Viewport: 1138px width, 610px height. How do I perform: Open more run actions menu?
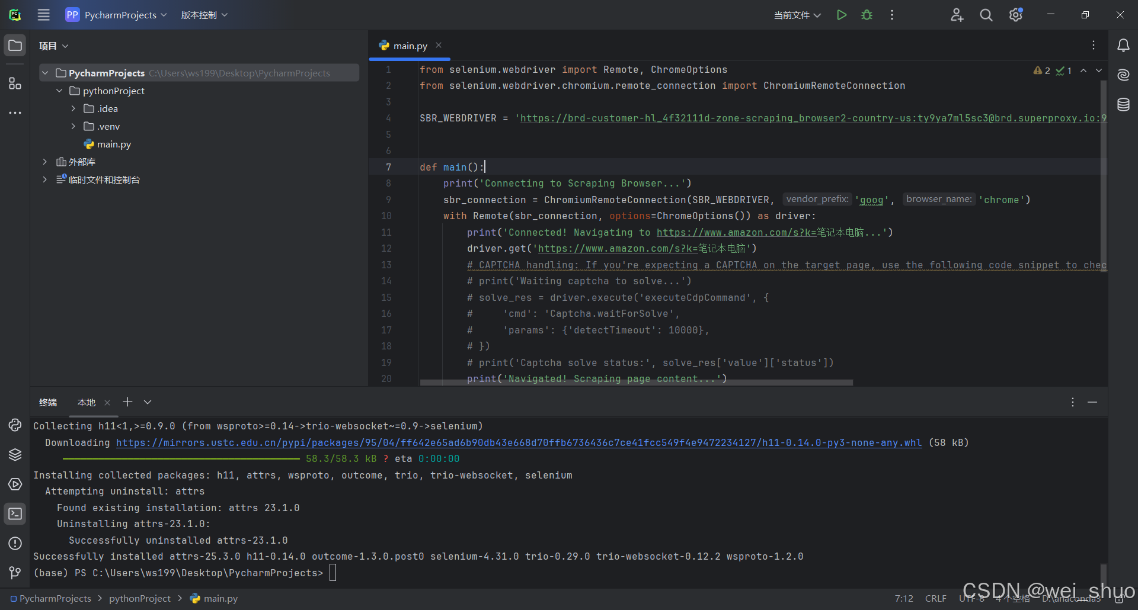click(892, 15)
